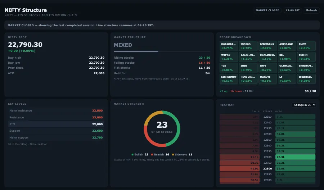Screen dimensions: 324x190
Task: Click the 30.5L calls cell at 22900
Action: coord(239,180)
